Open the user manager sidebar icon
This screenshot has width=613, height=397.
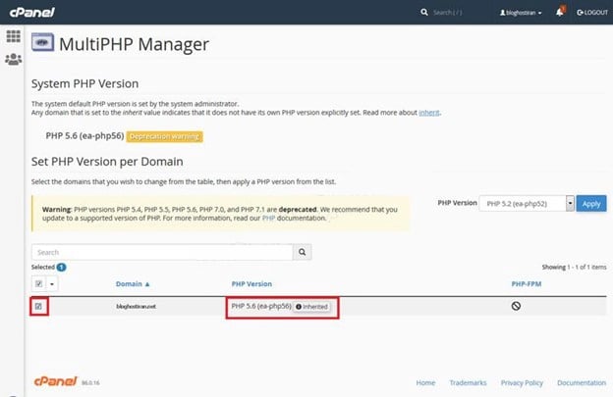point(14,59)
